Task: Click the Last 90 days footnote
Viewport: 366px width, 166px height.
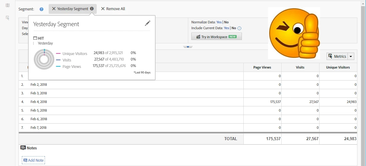Action: tap(142, 73)
